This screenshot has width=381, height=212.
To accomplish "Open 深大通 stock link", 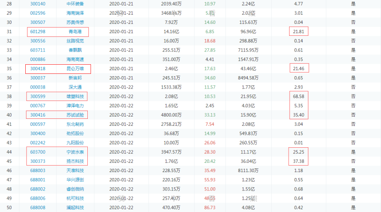I will pos(75,87).
